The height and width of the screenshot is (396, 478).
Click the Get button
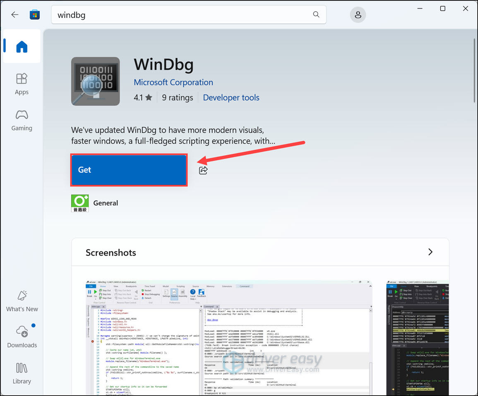tap(129, 170)
